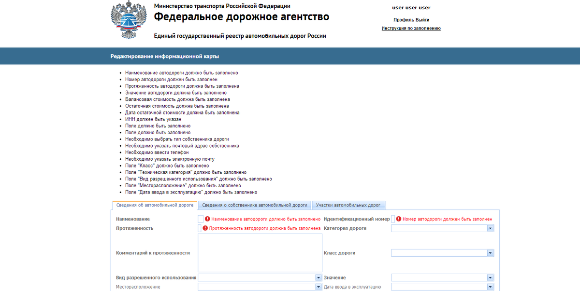Click Выйти to log out
The height and width of the screenshot is (291, 580).
[x=421, y=20]
